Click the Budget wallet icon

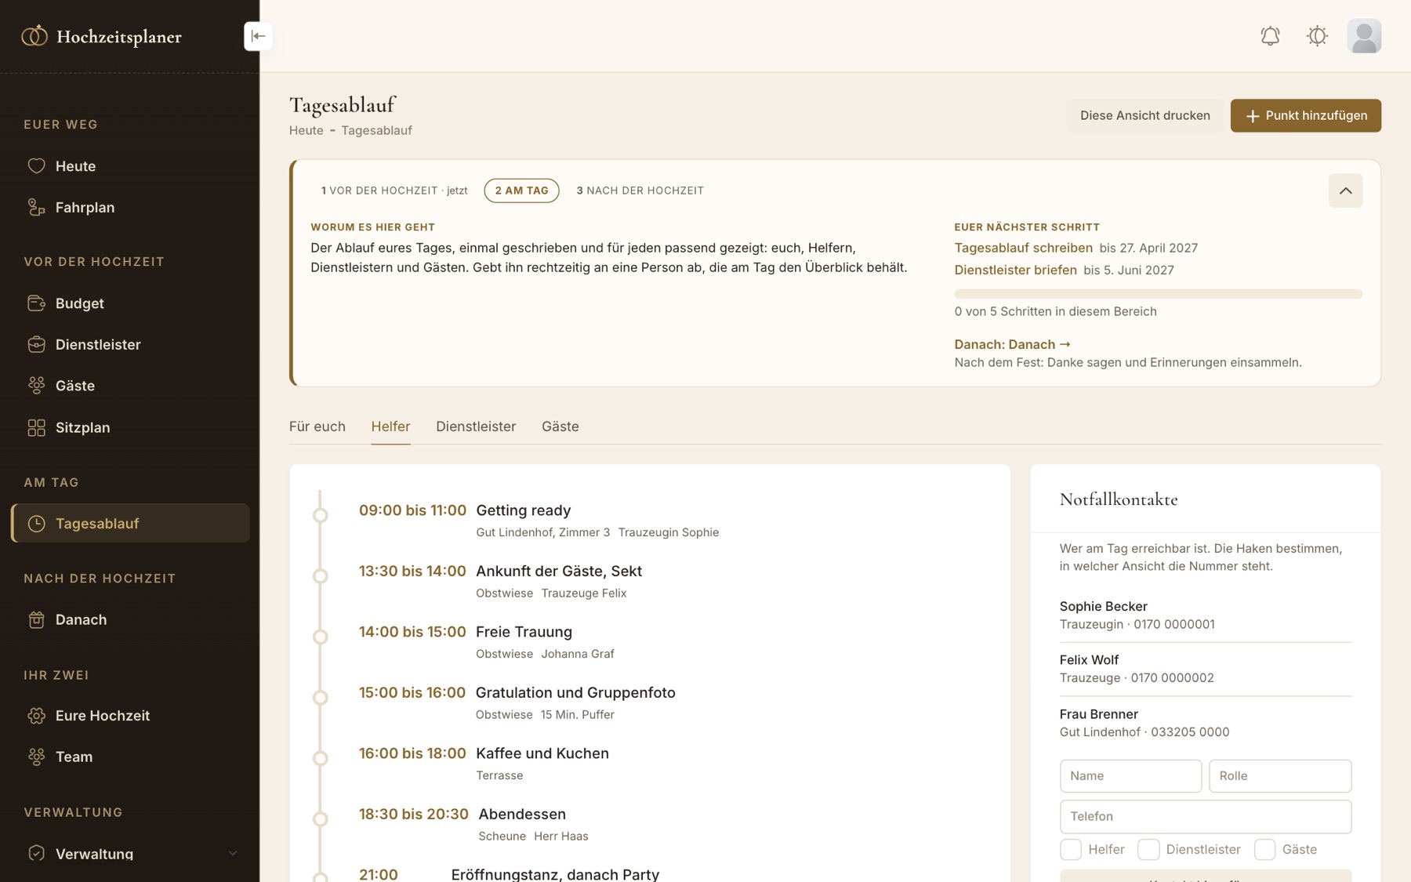(36, 303)
